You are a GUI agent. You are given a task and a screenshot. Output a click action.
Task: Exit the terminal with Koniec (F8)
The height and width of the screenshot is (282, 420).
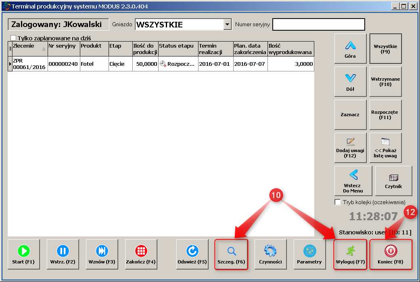tap(391, 254)
